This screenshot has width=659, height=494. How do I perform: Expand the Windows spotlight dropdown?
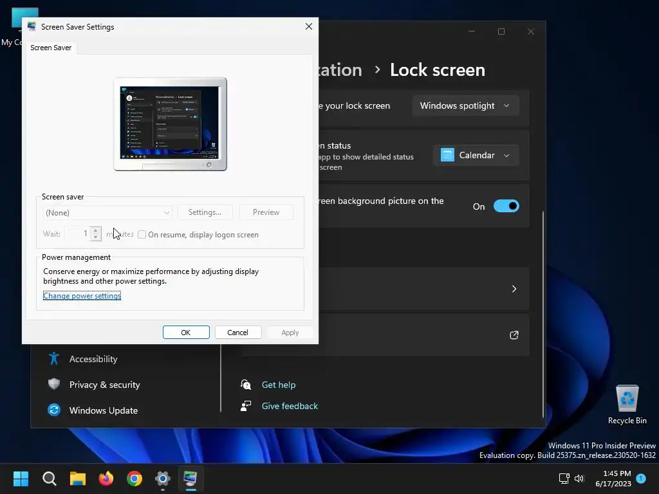coord(465,106)
